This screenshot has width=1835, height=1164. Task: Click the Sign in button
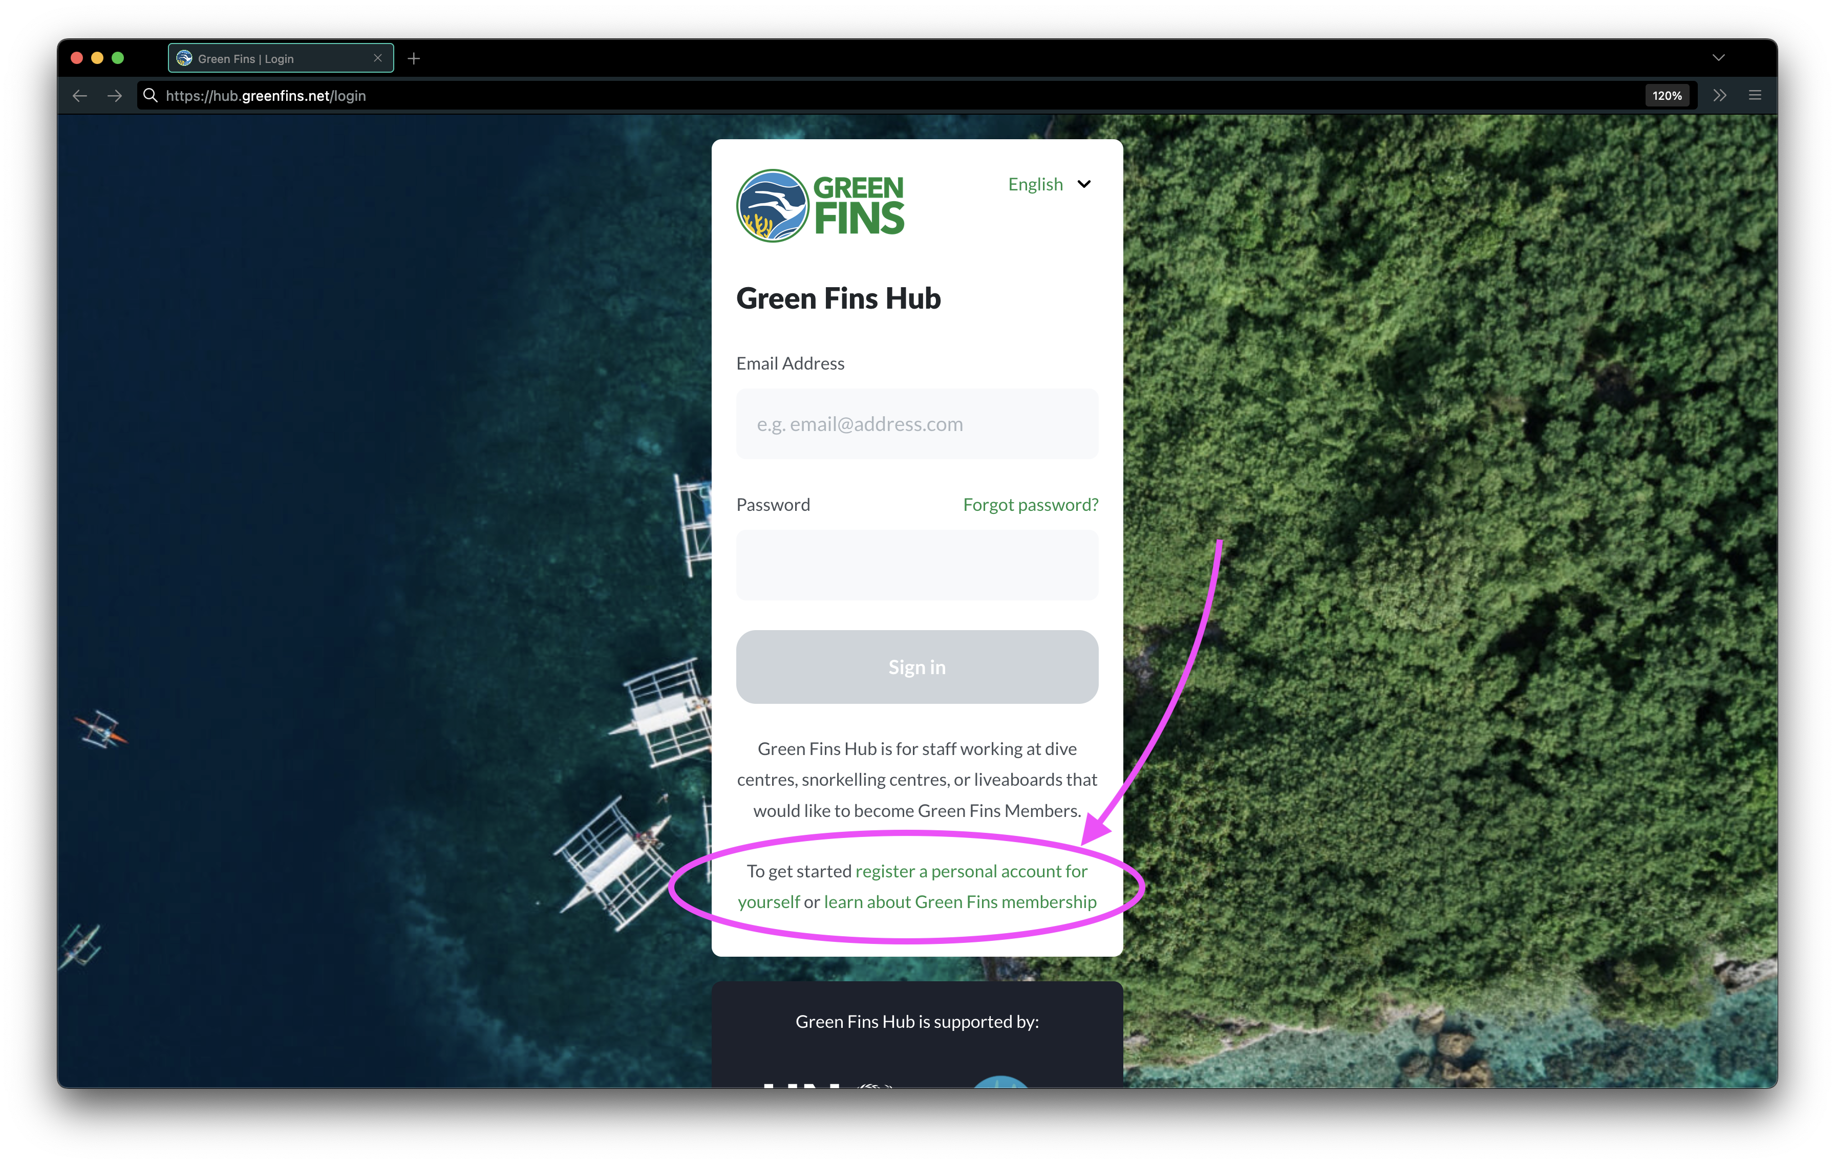pyautogui.click(x=917, y=667)
